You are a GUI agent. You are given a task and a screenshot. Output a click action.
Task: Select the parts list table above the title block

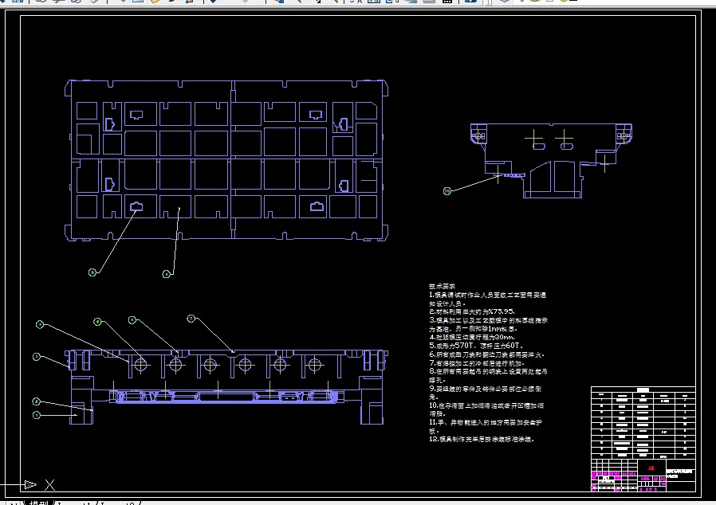coord(643,423)
